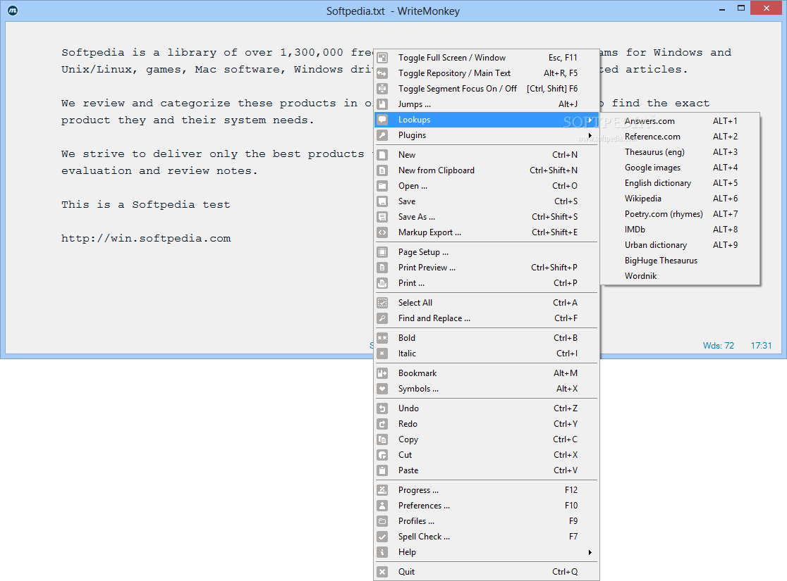Click the Cut icon
This screenshot has width=787, height=581.
coord(382,455)
